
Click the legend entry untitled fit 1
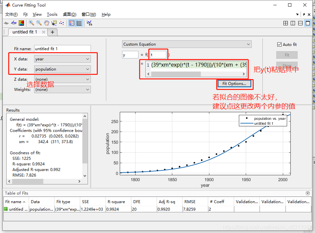(263, 123)
